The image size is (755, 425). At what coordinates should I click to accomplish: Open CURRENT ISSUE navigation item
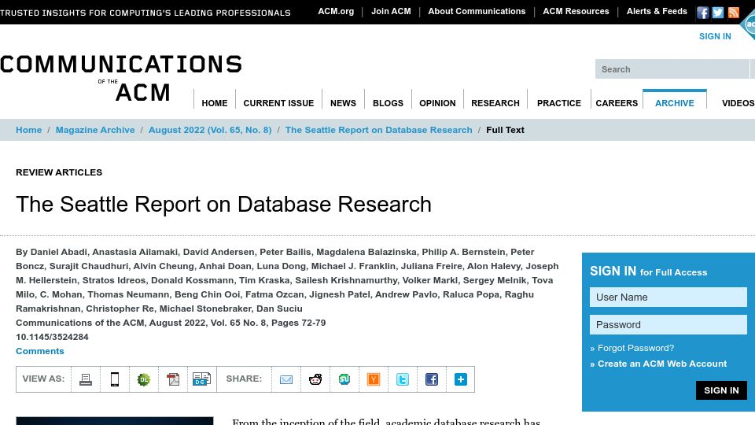pos(278,103)
